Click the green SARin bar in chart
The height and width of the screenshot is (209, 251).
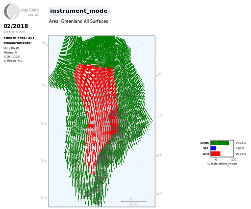click(220, 143)
